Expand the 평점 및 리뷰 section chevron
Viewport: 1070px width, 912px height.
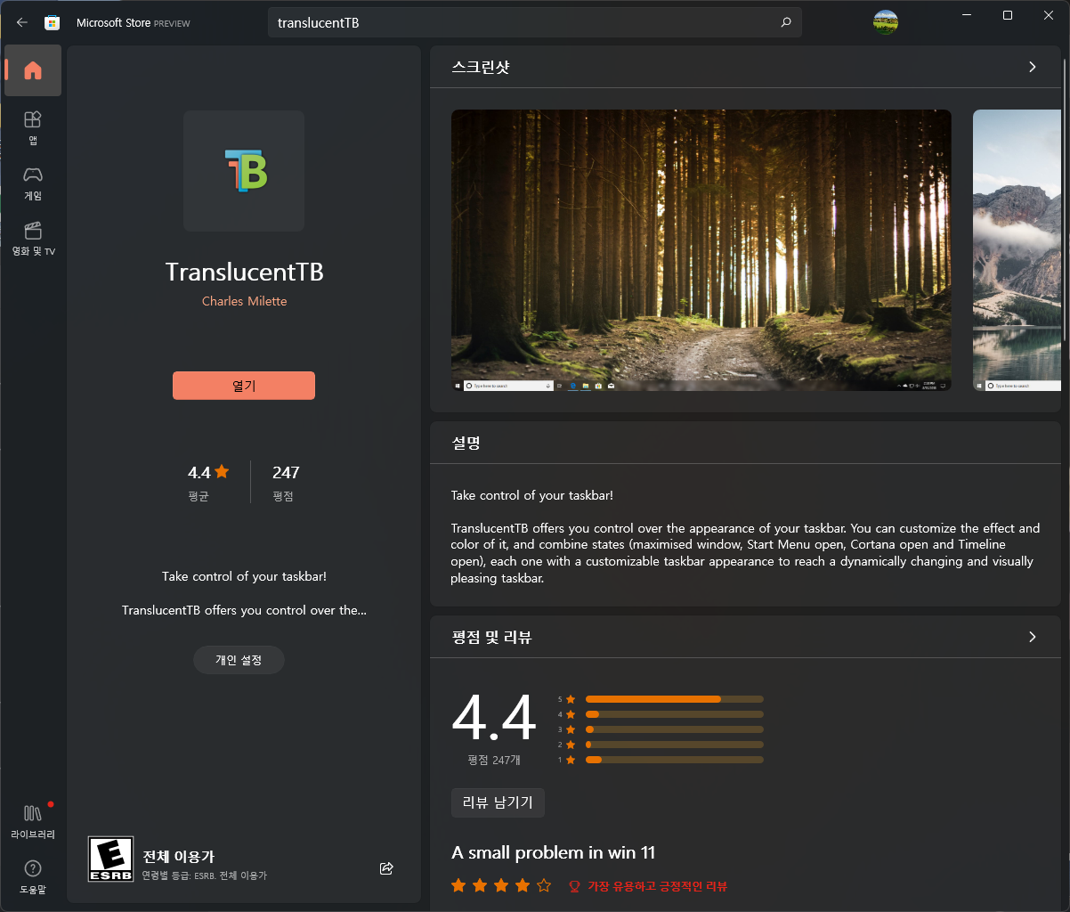point(1033,637)
